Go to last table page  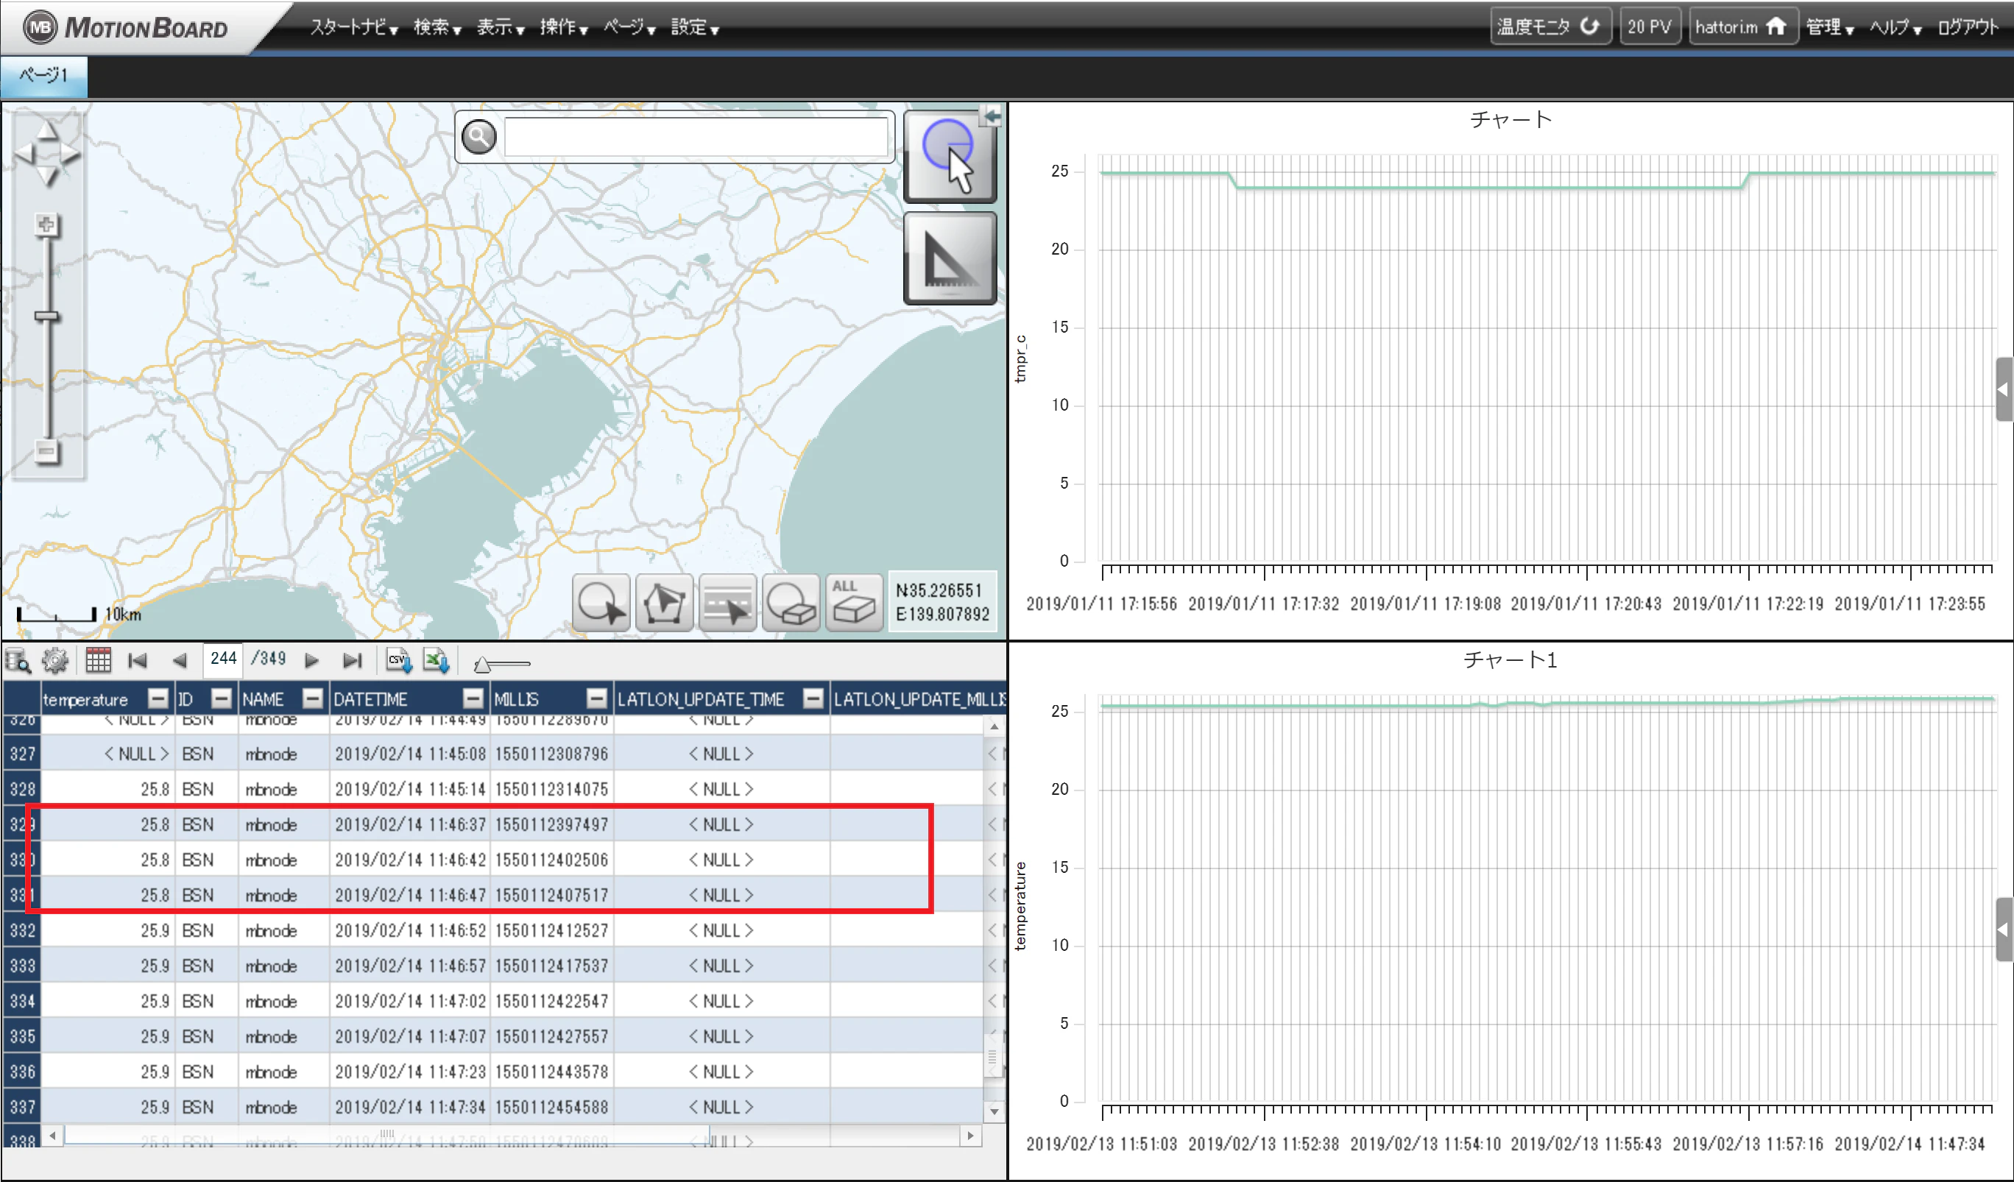coord(352,661)
